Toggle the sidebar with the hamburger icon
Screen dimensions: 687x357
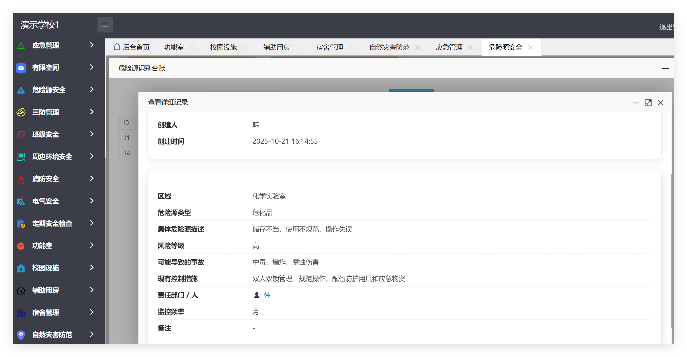tap(105, 25)
